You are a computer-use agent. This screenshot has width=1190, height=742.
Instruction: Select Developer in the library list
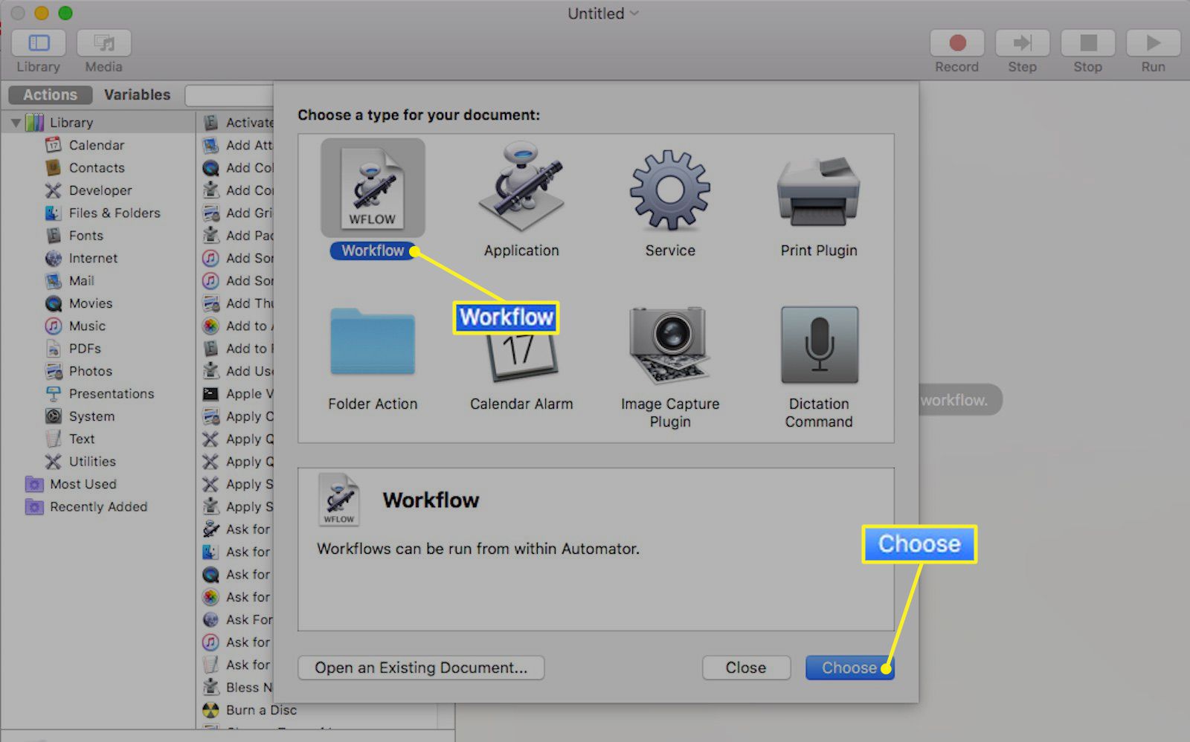click(x=100, y=190)
